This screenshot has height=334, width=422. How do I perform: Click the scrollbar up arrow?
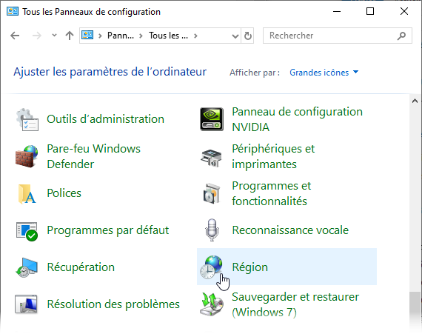(415, 101)
